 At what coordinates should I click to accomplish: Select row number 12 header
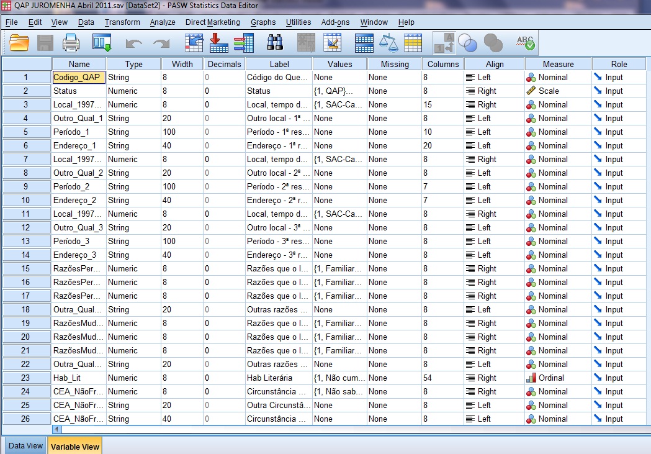(25, 228)
